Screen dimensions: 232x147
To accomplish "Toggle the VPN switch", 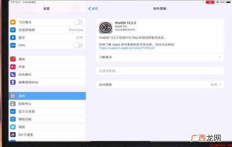I will click(x=78, y=45).
